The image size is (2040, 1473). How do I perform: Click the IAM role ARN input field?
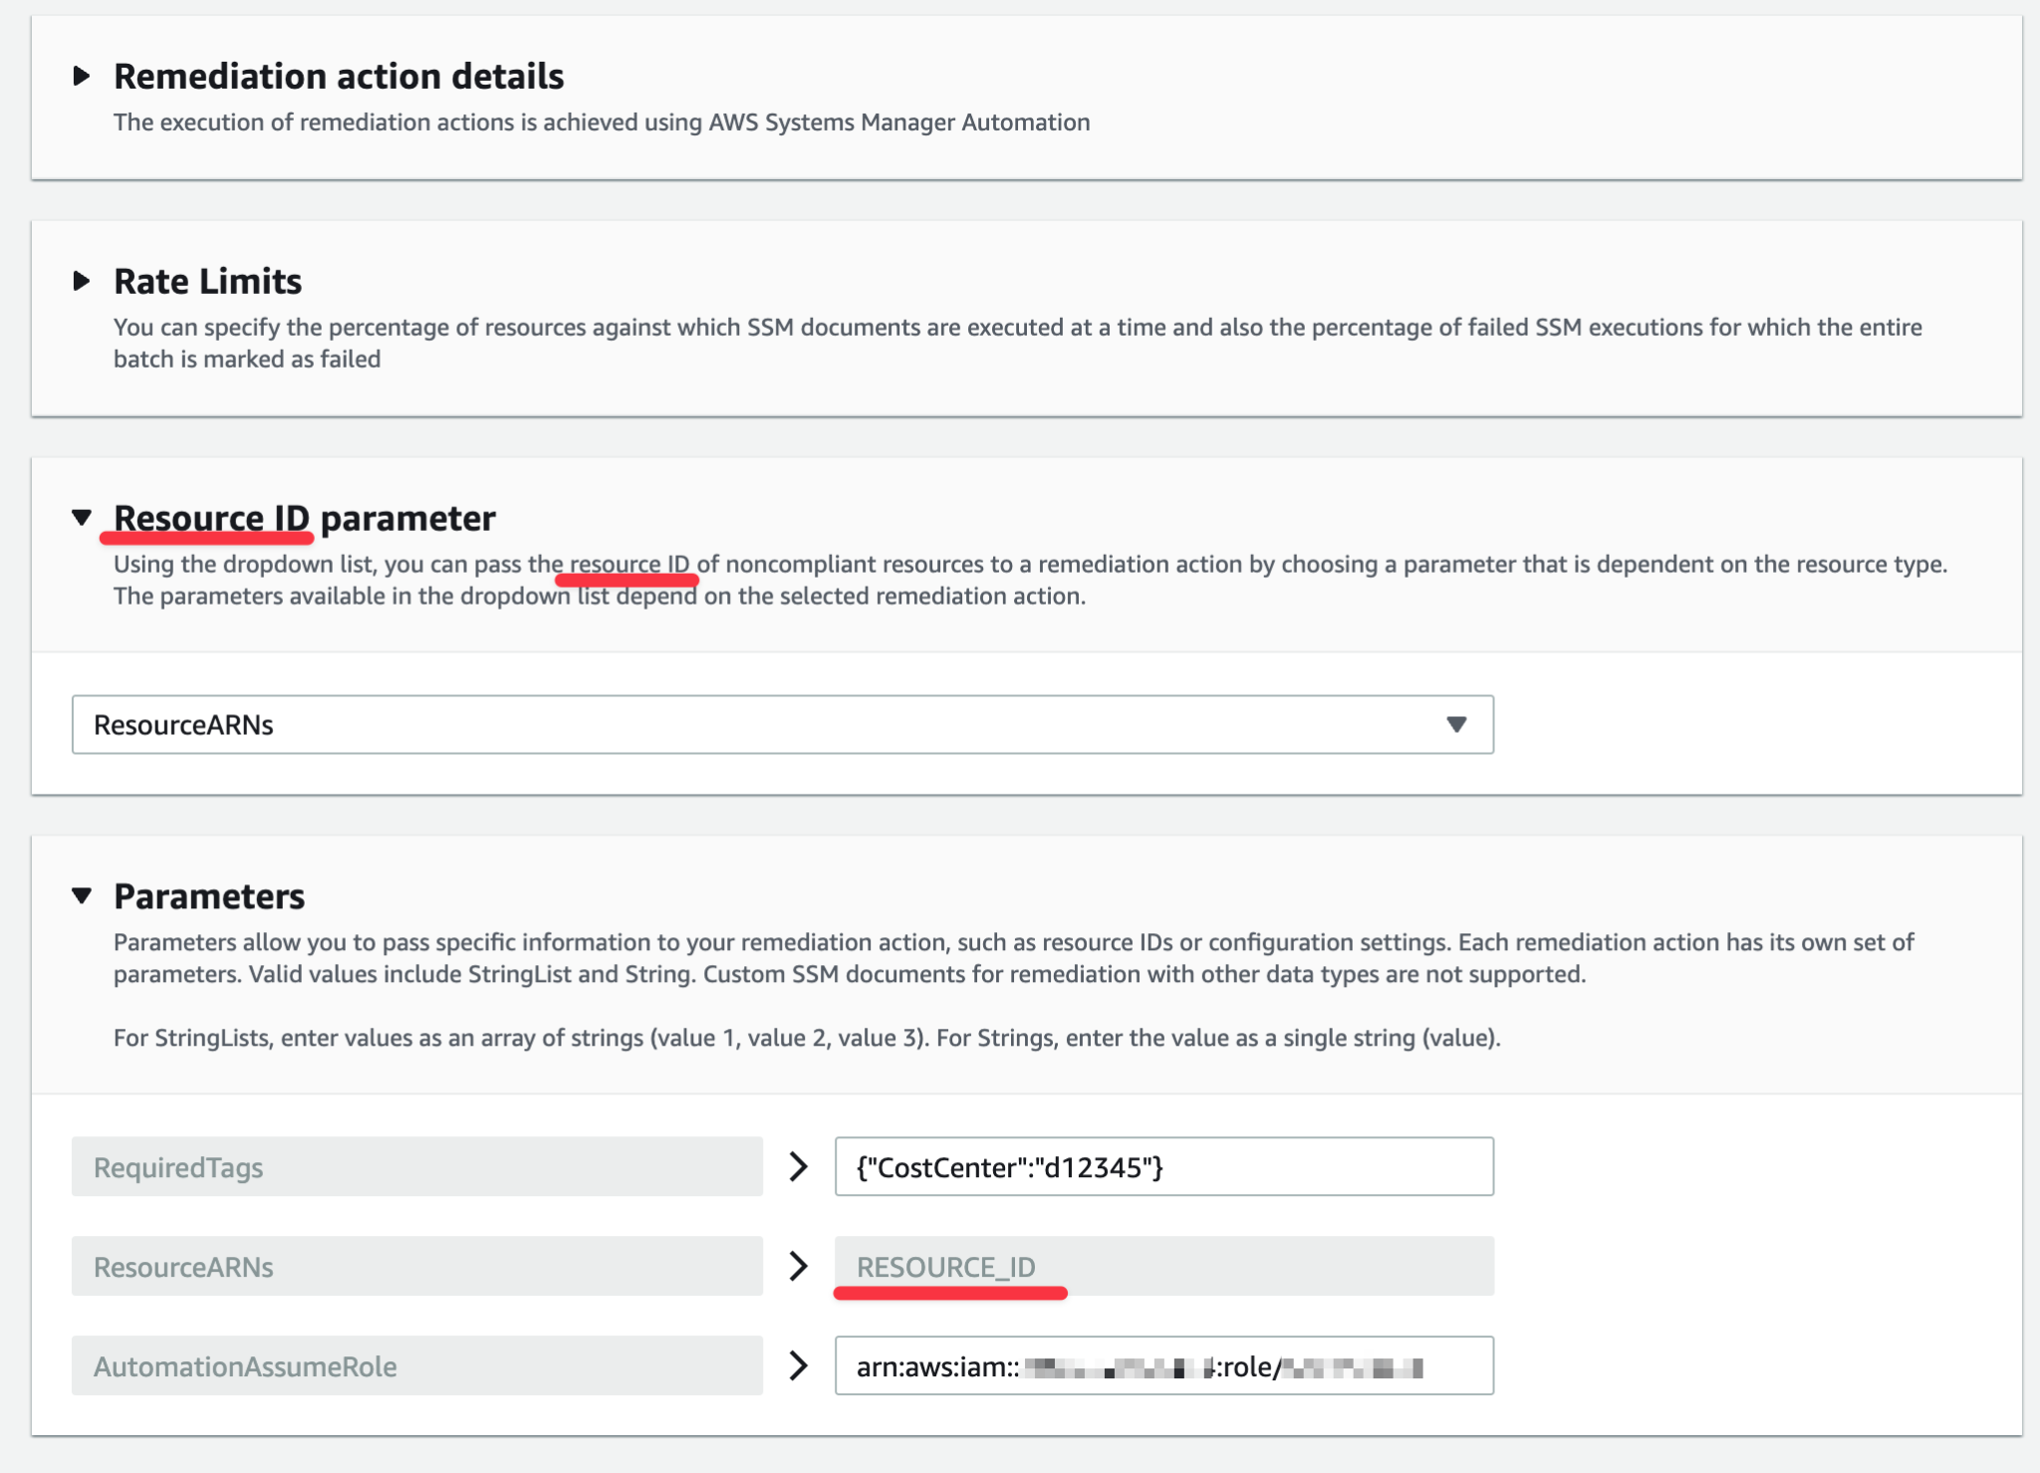pos(1163,1365)
